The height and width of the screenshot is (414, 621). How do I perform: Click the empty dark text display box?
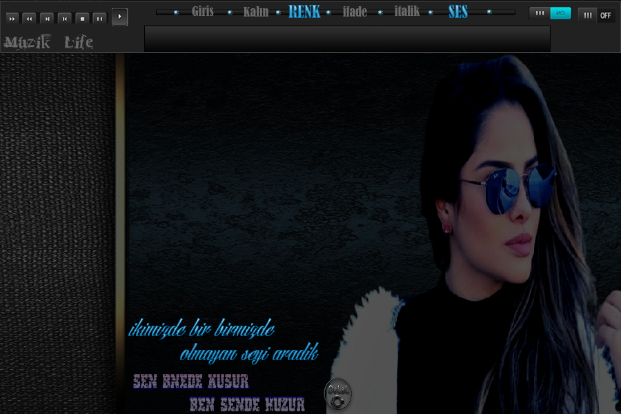point(347,39)
